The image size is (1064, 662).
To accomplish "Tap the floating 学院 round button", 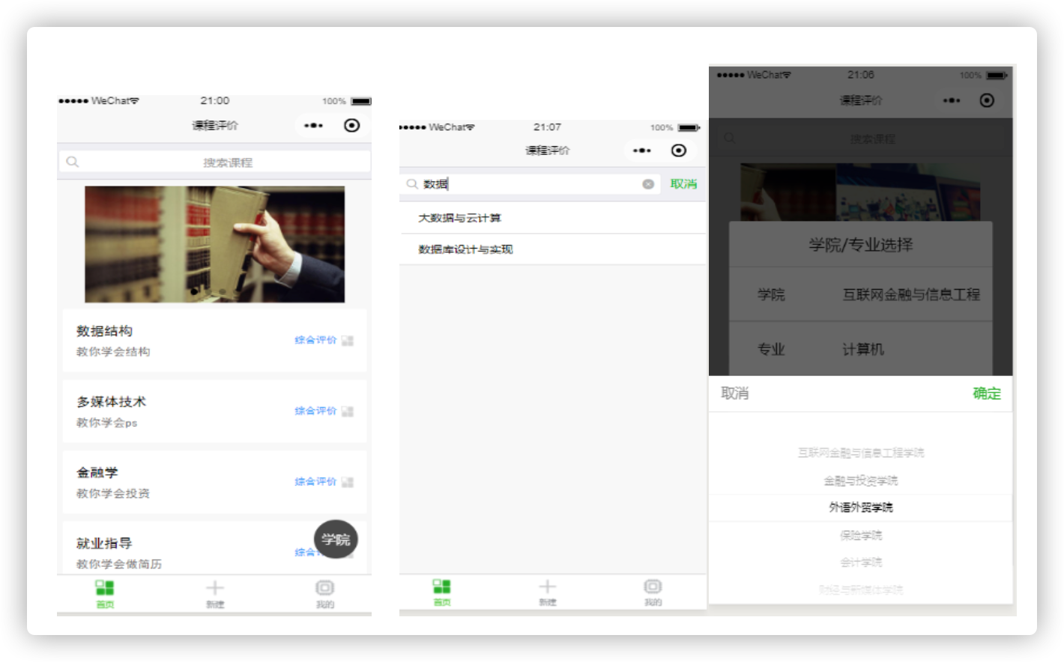I will pyautogui.click(x=336, y=539).
